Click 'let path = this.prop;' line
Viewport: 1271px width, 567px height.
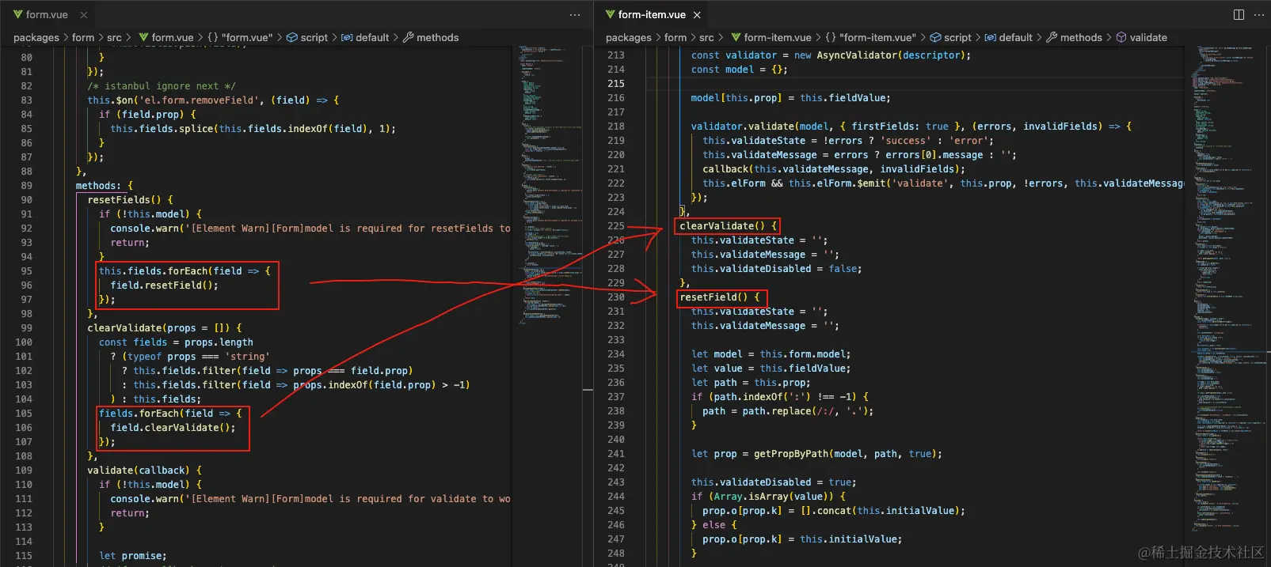[751, 383]
